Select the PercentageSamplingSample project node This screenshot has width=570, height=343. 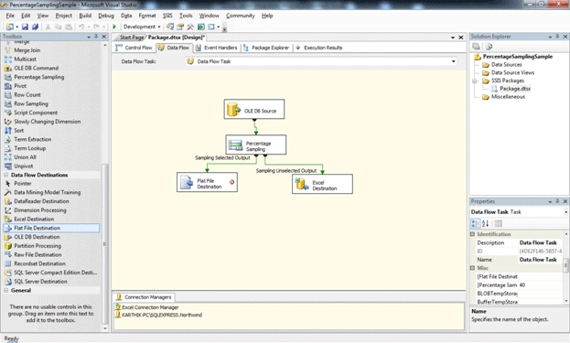[517, 57]
